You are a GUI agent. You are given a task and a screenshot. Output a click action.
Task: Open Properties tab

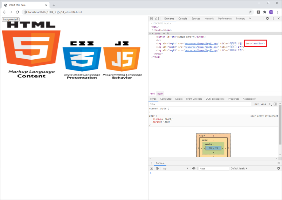233,99
